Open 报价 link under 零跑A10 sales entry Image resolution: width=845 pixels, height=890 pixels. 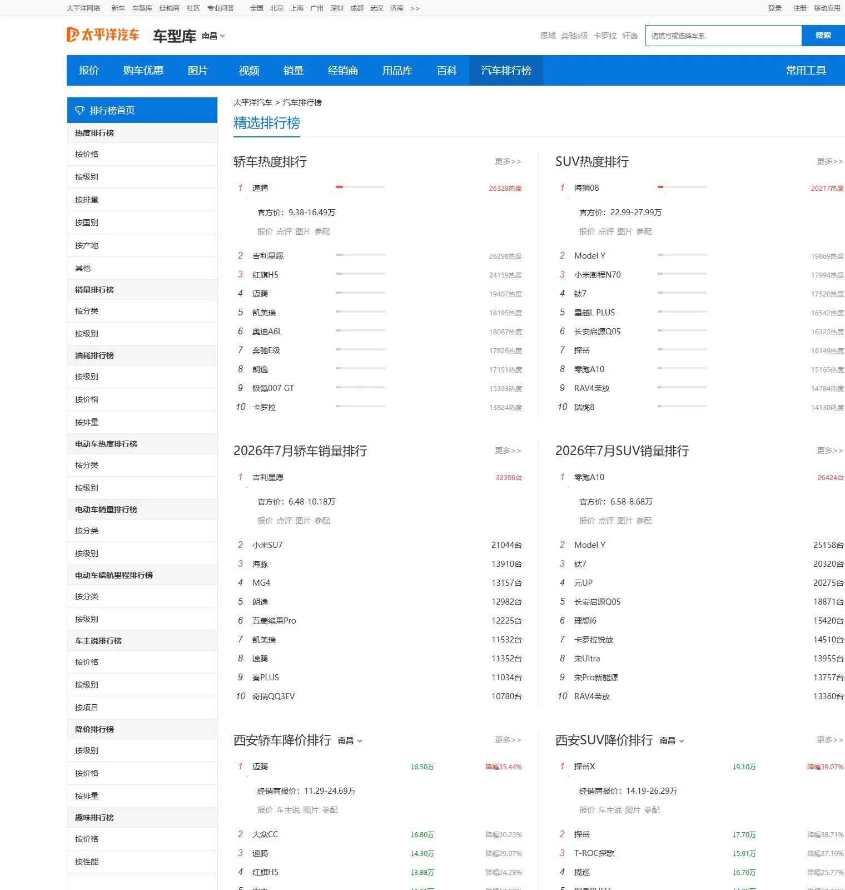tap(587, 521)
